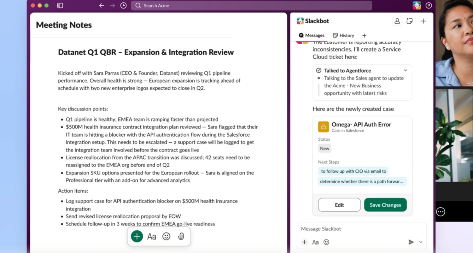
Task: Click the 'Action items:' line
Action: tap(73, 191)
